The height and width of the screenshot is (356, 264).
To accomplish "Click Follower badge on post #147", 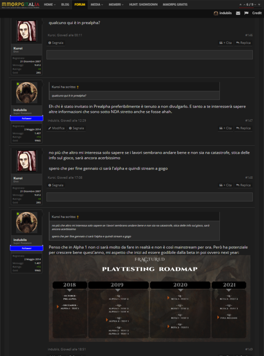I will (x=27, y=118).
